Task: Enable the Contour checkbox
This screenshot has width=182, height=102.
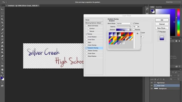Action: (88, 29)
